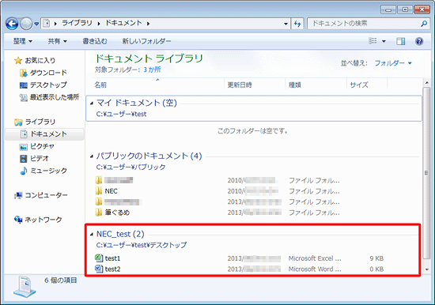Click the 3 か所 locations link
This screenshot has width=435, height=305.
(x=152, y=70)
